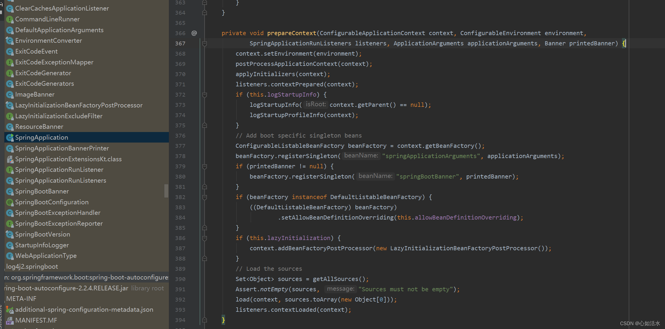Click the @ annotation gutter icon at line 366

[194, 33]
